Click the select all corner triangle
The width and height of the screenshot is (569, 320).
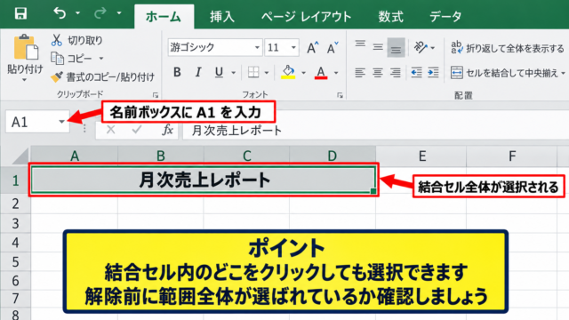click(x=20, y=156)
